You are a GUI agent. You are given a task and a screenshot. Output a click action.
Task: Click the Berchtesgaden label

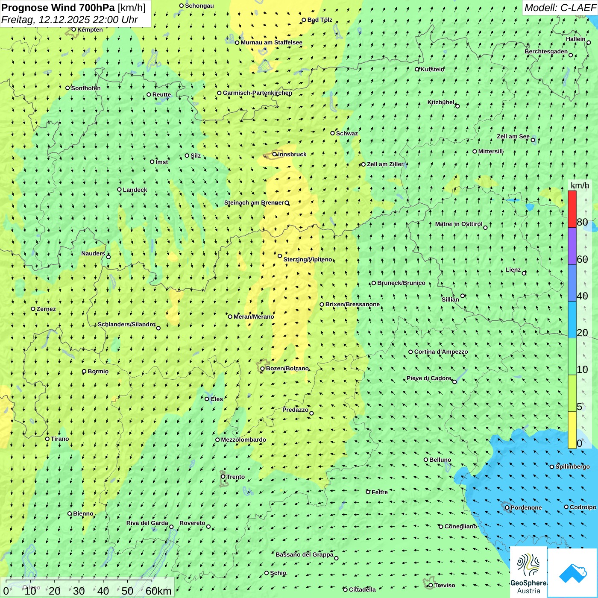(546, 52)
